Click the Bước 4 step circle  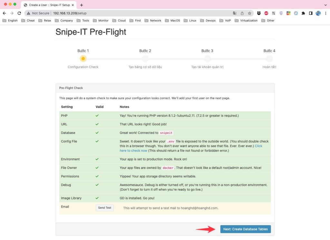269,59
